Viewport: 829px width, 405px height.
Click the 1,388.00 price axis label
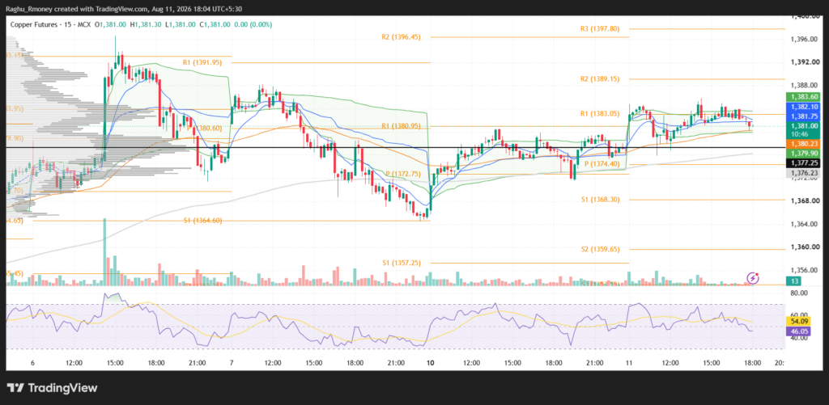804,85
